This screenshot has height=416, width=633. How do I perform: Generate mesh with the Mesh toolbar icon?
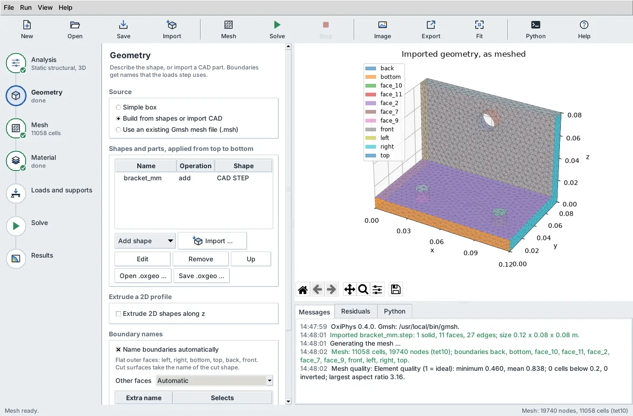tap(229, 25)
